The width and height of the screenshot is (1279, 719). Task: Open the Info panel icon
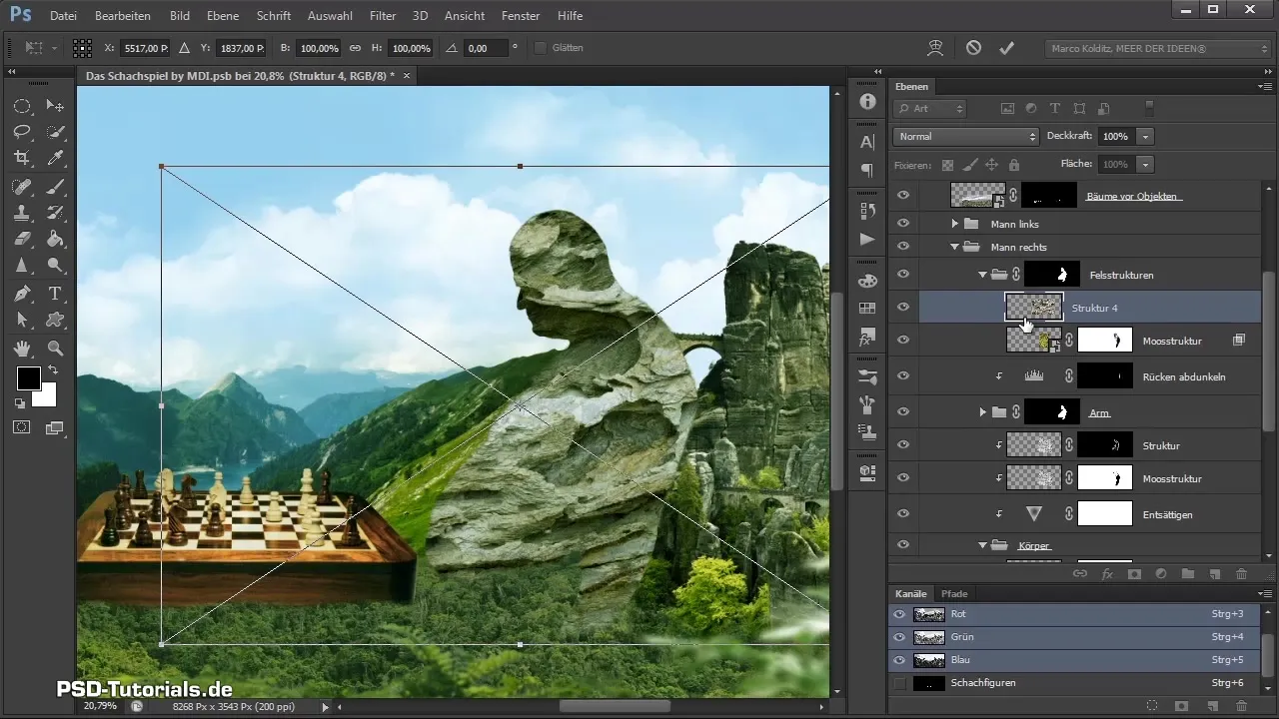867,102
